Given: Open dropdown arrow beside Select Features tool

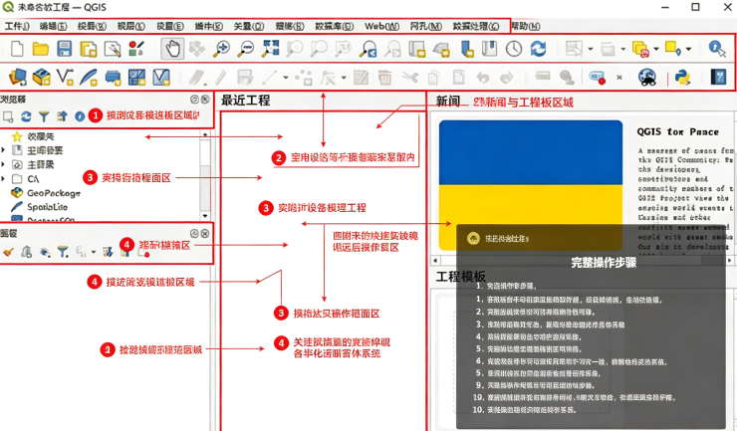Looking at the screenshot, I should pyautogui.click(x=591, y=49).
